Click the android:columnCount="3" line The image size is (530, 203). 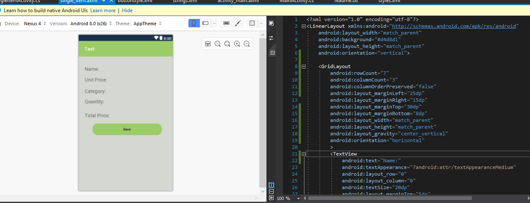[x=364, y=80]
